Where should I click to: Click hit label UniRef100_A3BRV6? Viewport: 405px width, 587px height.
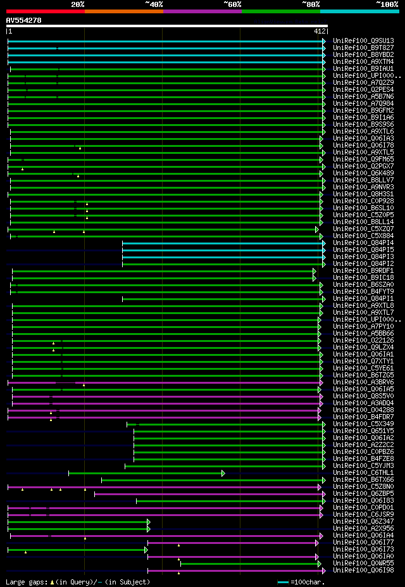363,382
